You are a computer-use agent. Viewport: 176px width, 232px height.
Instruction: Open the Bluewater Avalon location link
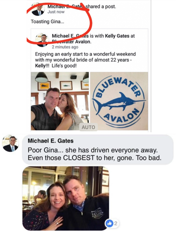click(x=72, y=42)
